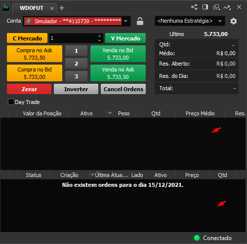Viewport: 247px width, 244px height.
Task: Enable the Day Trade checkbox
Action: click(11, 102)
